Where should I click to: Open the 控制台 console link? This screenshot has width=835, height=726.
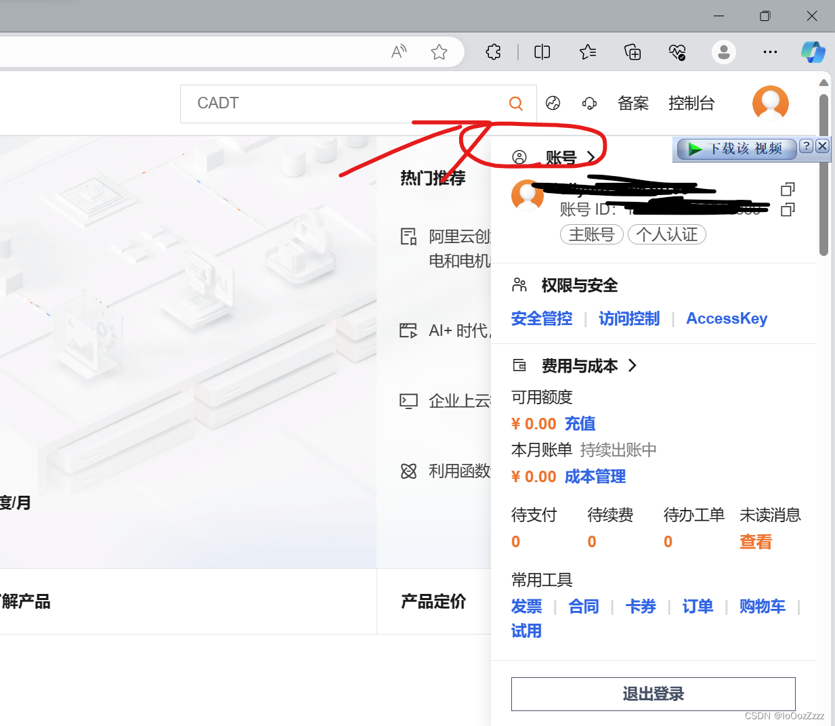coord(691,103)
